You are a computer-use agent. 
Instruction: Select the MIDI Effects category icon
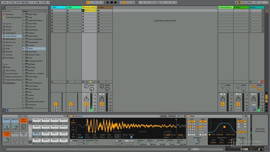tap(4, 39)
